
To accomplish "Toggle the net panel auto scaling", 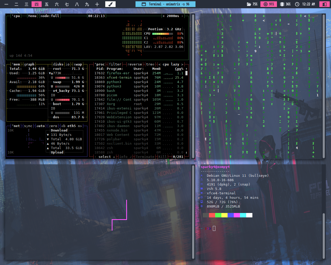I will pos(40,126).
